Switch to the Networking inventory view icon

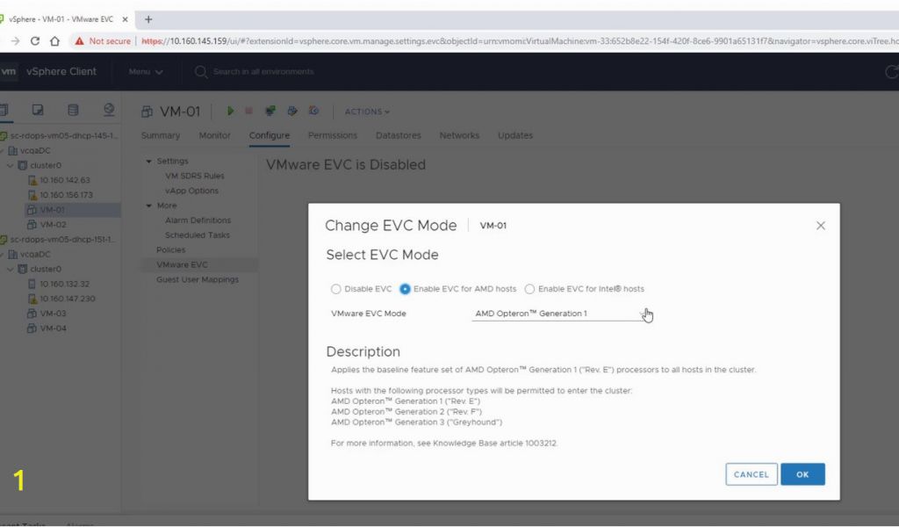[109, 110]
